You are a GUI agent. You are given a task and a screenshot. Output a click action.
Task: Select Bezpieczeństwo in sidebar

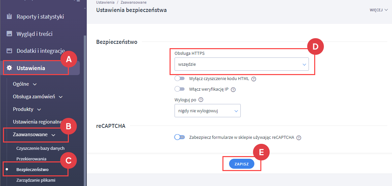(32, 169)
